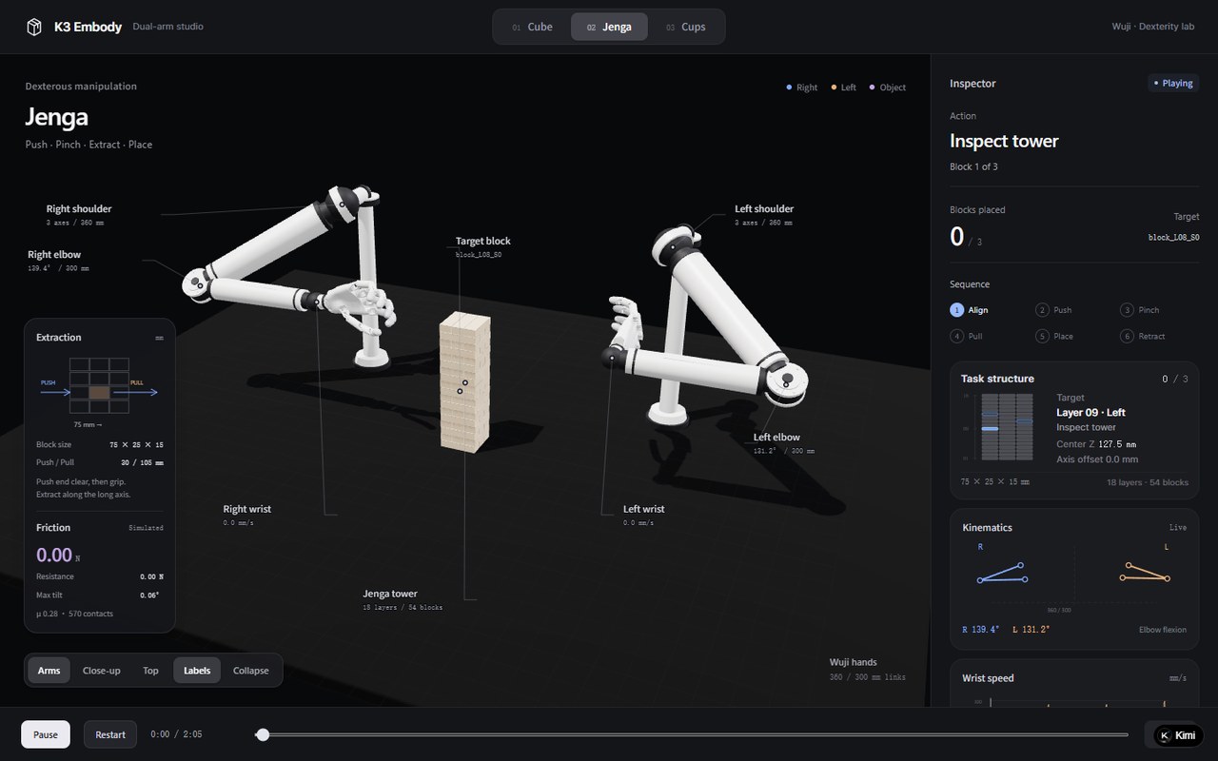Pause the simulation playback
1218x761 pixels.
46,734
